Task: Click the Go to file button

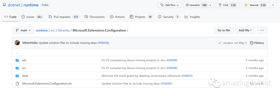Action: click(x=224, y=30)
